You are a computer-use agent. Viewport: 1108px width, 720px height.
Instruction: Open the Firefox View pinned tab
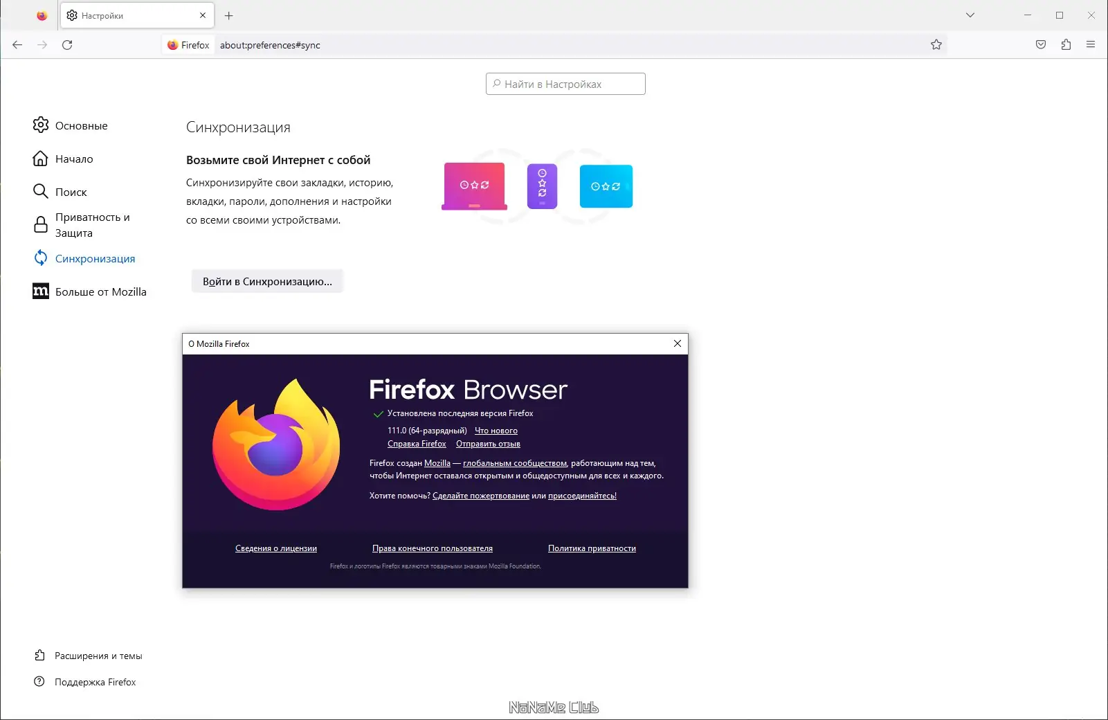tap(42, 15)
